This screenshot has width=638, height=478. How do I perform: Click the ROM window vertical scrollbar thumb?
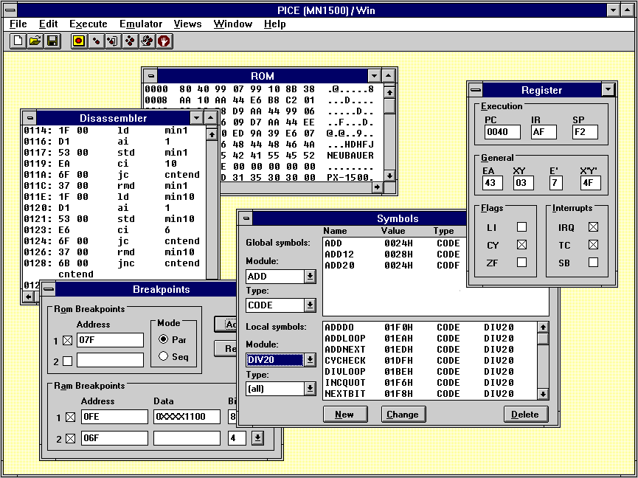pyautogui.click(x=389, y=105)
